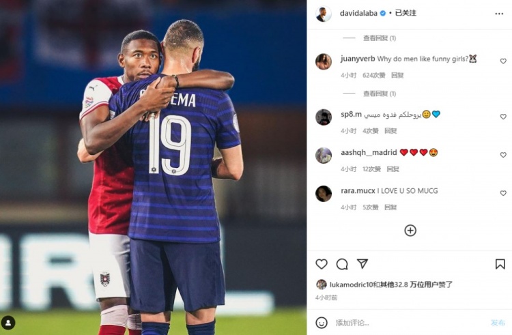This screenshot has height=335, width=512.
Task: Like the sp8.m comment heart
Action: [x=503, y=117]
